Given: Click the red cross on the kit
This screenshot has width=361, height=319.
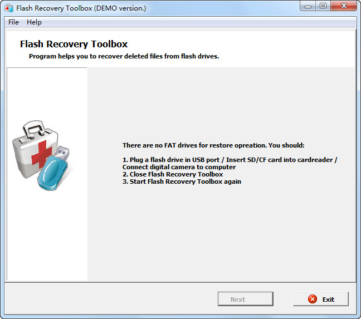Looking at the screenshot, I should (42, 154).
